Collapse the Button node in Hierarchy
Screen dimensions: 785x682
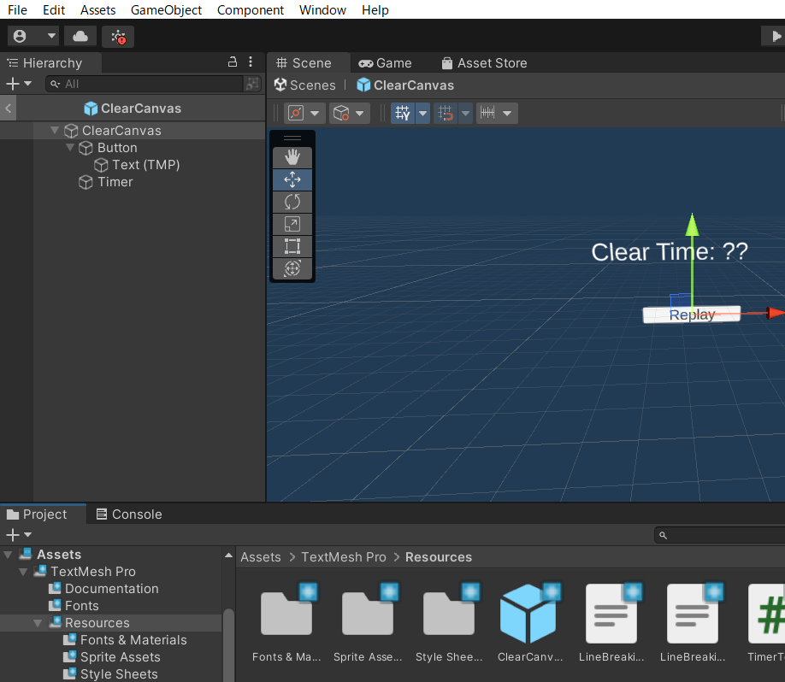(71, 148)
